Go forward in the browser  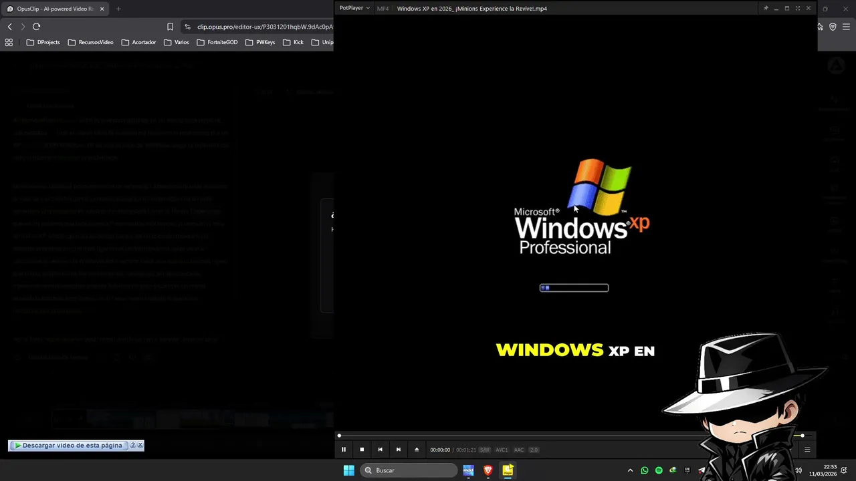point(23,27)
